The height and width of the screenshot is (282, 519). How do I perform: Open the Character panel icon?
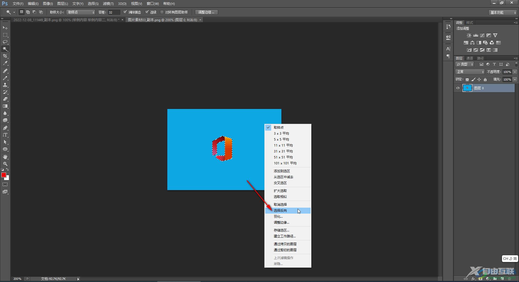[448, 49]
